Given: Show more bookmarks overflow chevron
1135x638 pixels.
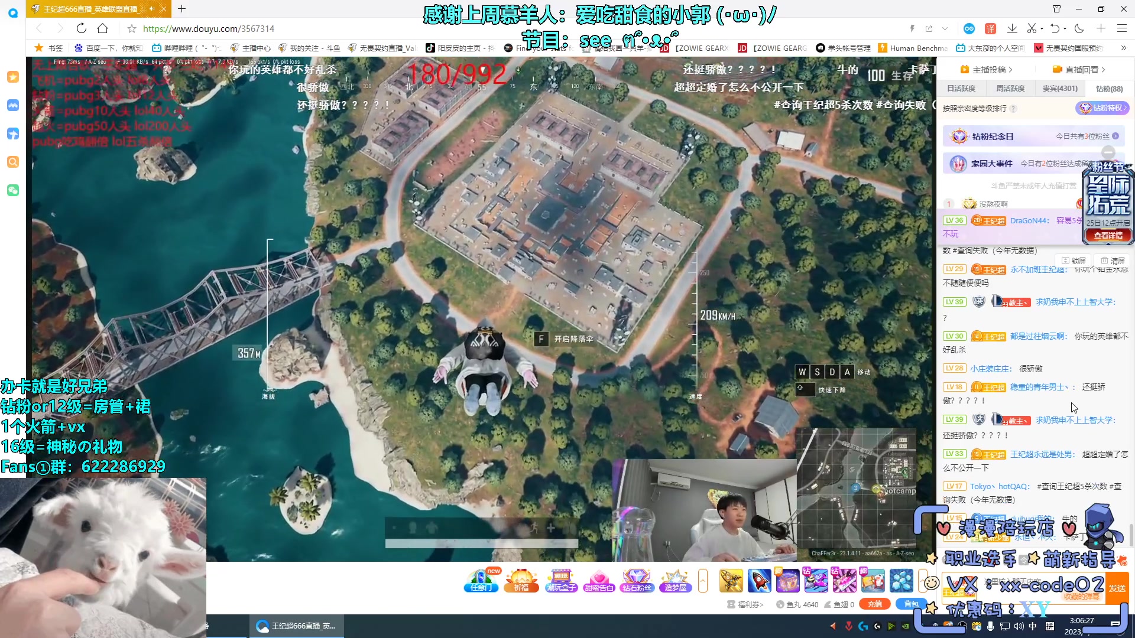Looking at the screenshot, I should pos(1123,48).
